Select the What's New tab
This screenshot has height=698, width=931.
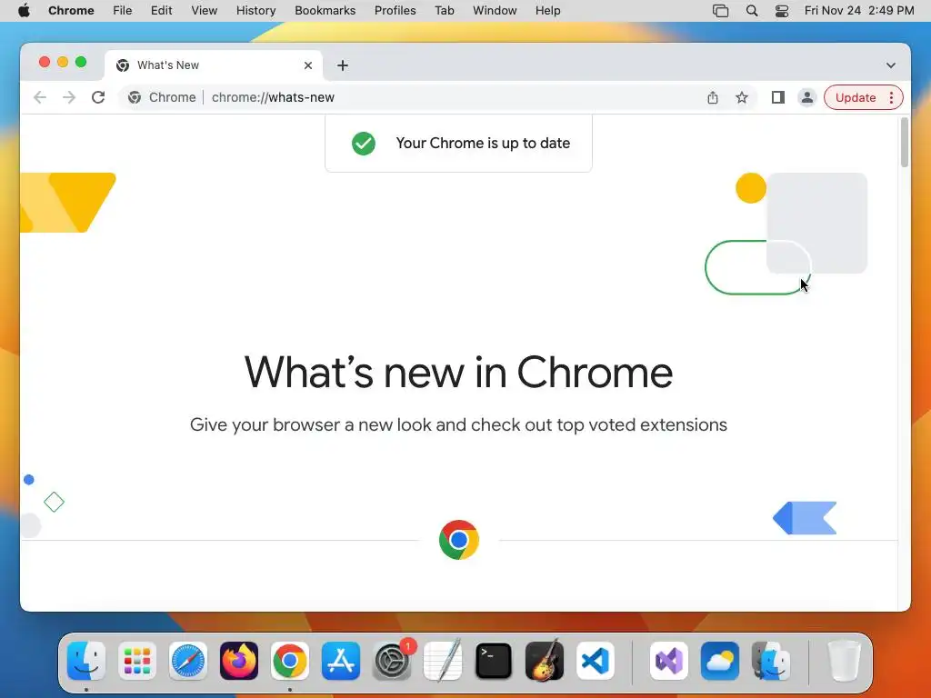pos(214,65)
